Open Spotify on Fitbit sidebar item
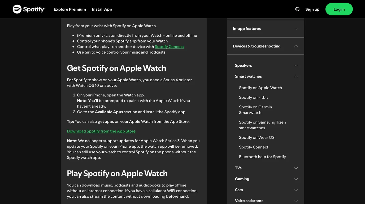The image size is (365, 204). (253, 97)
